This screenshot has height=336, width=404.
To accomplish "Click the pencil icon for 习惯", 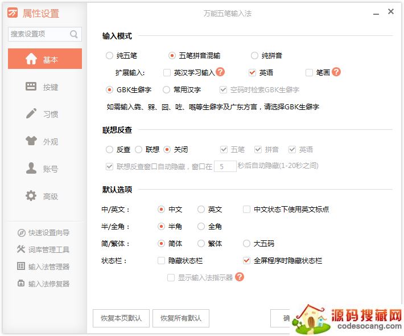I will coord(31,113).
